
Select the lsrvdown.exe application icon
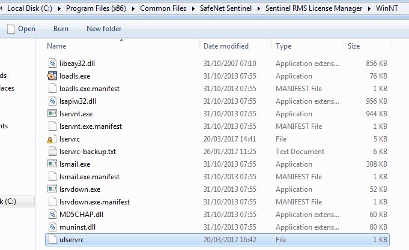coord(52,189)
